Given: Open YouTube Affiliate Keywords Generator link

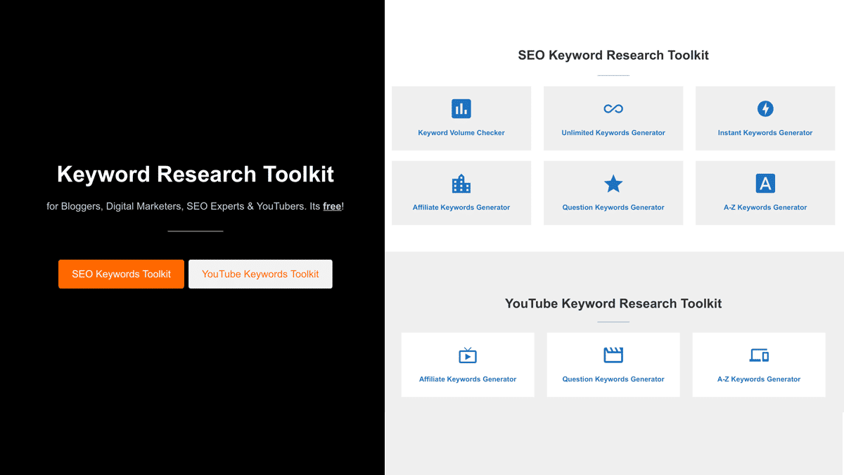Looking at the screenshot, I should click(468, 379).
